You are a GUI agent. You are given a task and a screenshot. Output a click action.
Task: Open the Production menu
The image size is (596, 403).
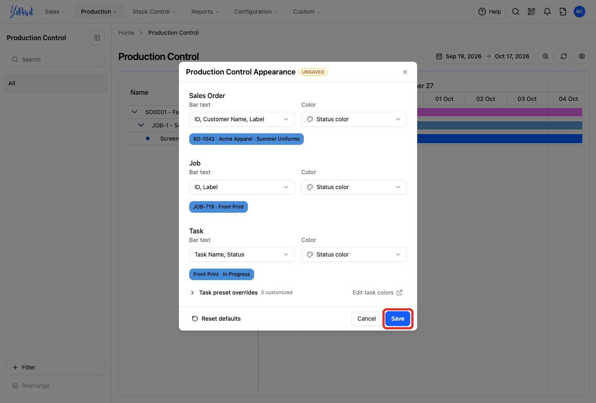[99, 12]
